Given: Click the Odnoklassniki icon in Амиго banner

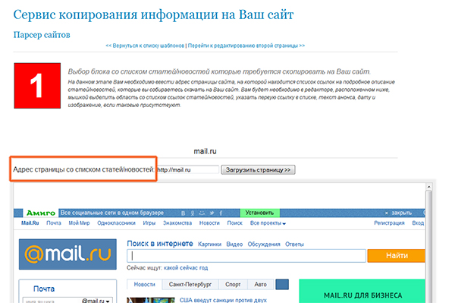Looking at the screenshot, I should (x=193, y=213).
